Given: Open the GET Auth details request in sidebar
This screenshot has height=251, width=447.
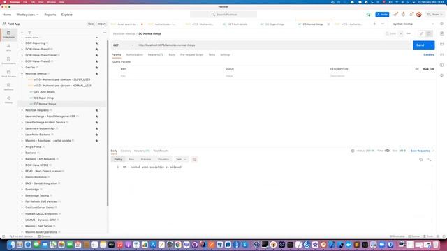Looking at the screenshot, I should click(45, 92).
